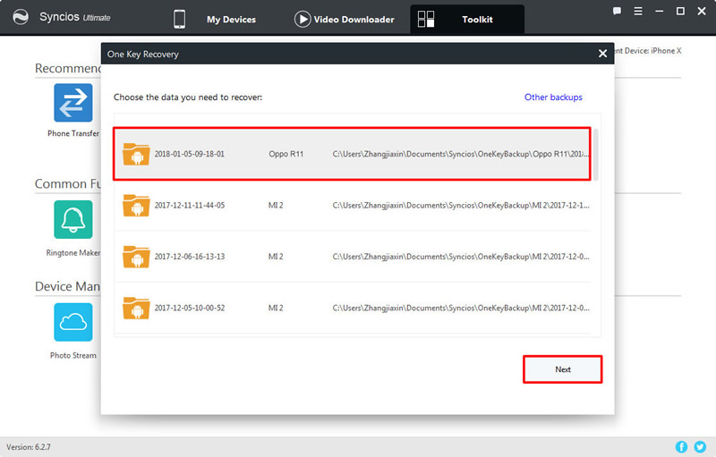Select the Toolkit tab

[467, 19]
